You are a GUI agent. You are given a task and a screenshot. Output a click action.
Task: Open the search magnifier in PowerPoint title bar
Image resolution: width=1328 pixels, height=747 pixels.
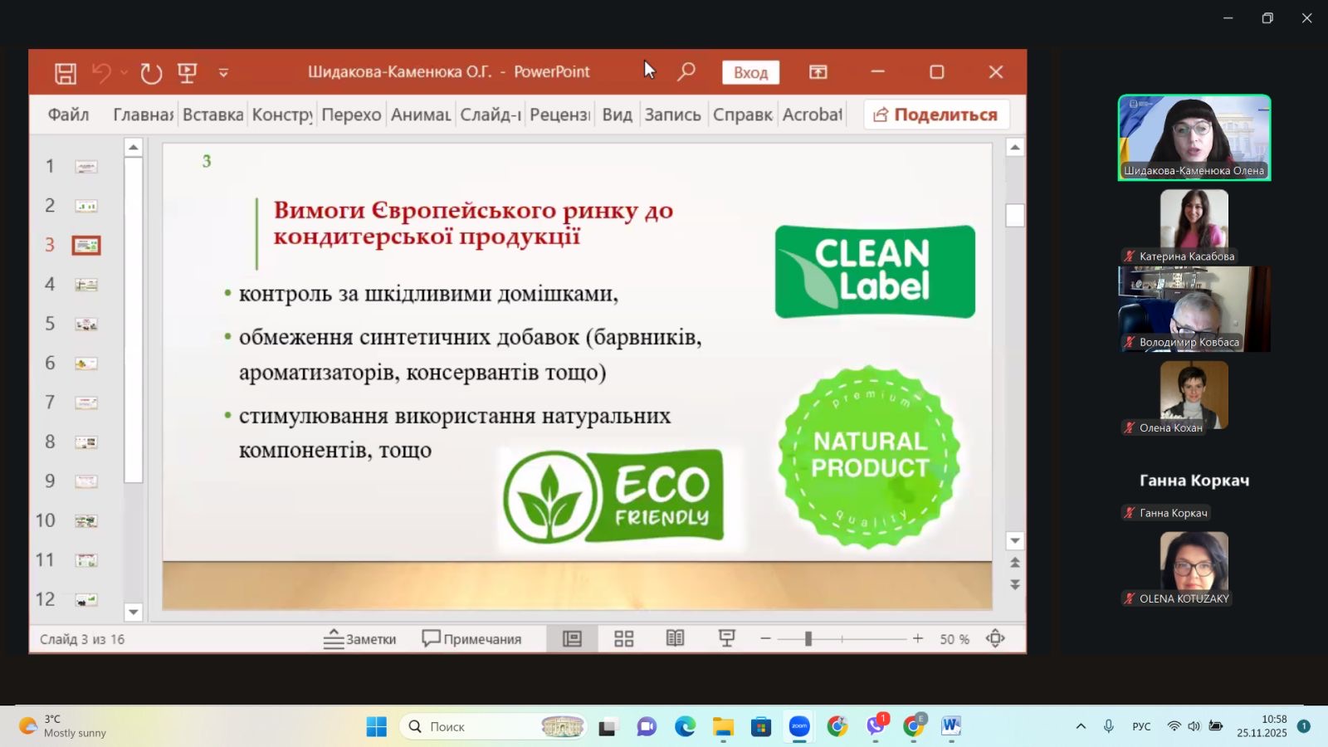point(686,72)
